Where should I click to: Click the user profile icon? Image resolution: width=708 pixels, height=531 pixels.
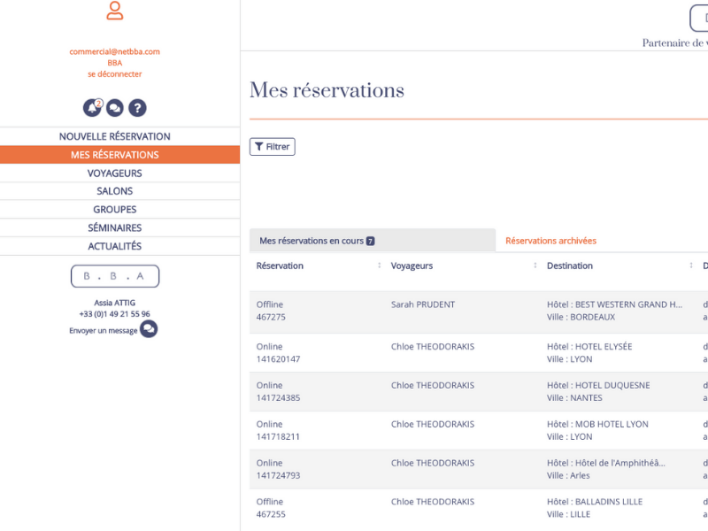[115, 11]
